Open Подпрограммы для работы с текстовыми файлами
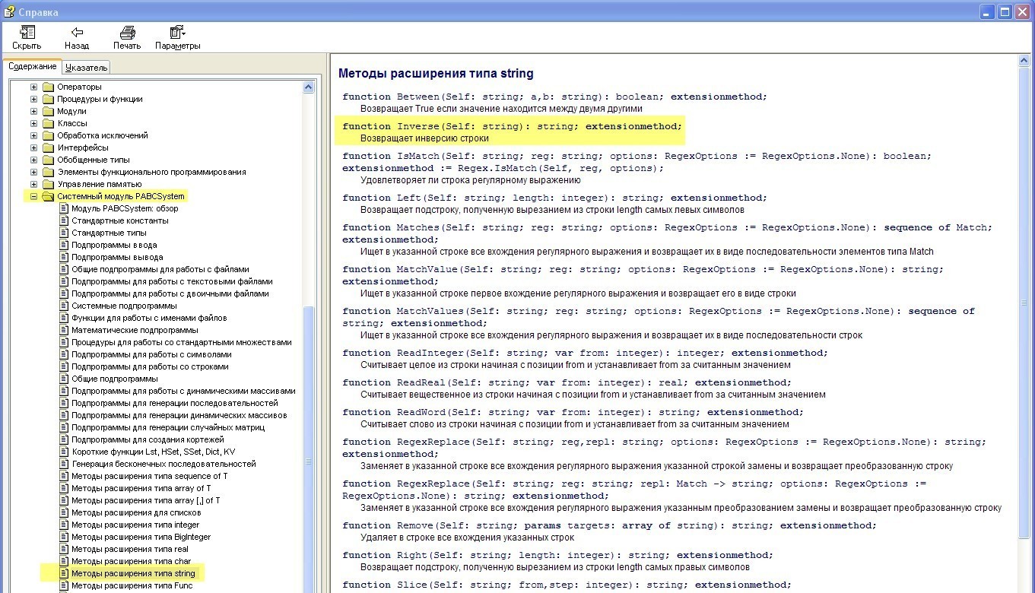The height and width of the screenshot is (593, 1035). pos(172,281)
